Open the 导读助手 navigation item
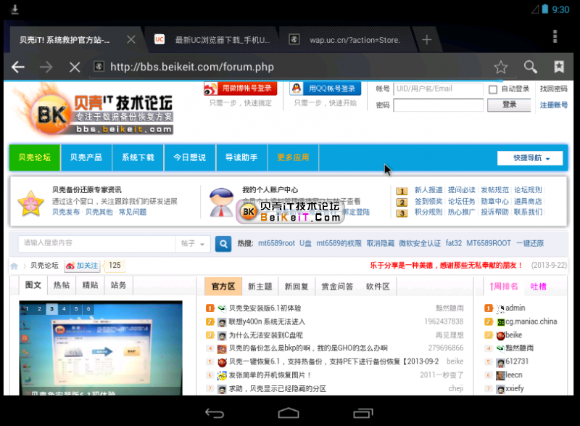580x426 pixels. 241,157
